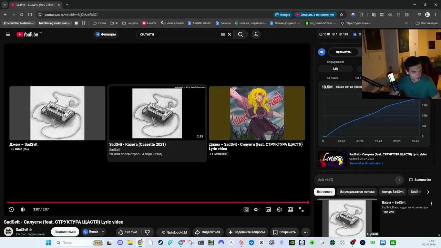
Task: Dislike the video
Action: click(147, 232)
